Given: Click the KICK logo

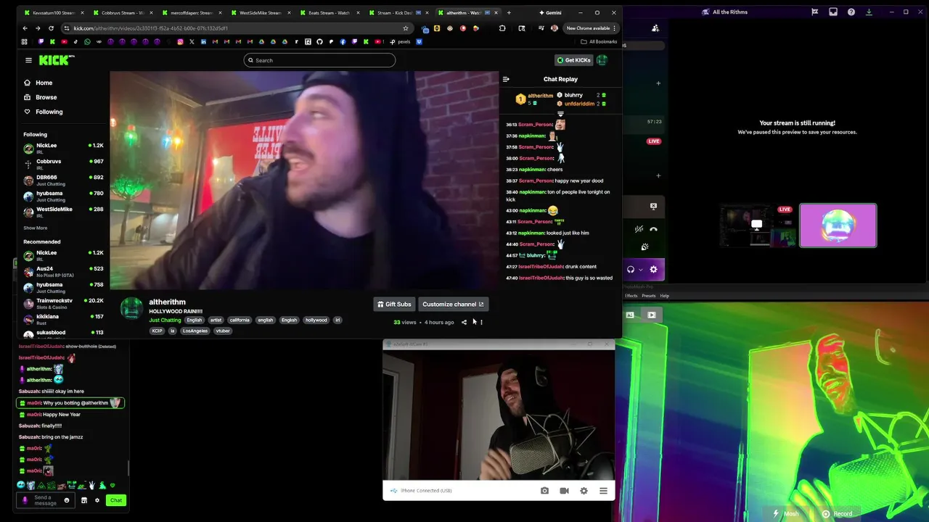Looking at the screenshot, I should tap(56, 60).
